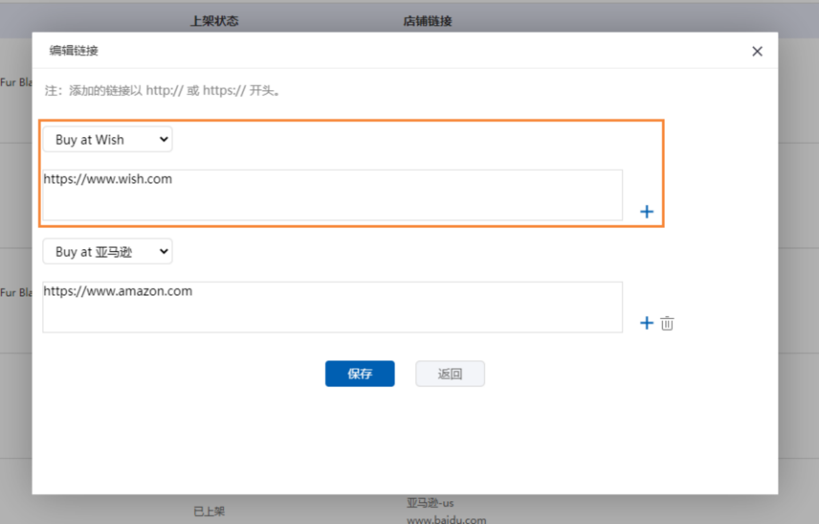The width and height of the screenshot is (819, 524).
Task: Delete the Amazon link via trash icon
Action: 667,323
